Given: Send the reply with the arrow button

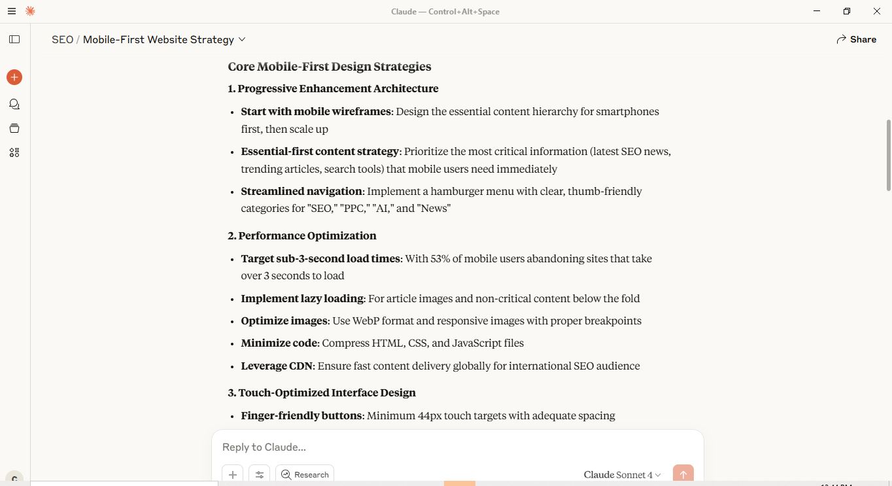Looking at the screenshot, I should click(683, 474).
